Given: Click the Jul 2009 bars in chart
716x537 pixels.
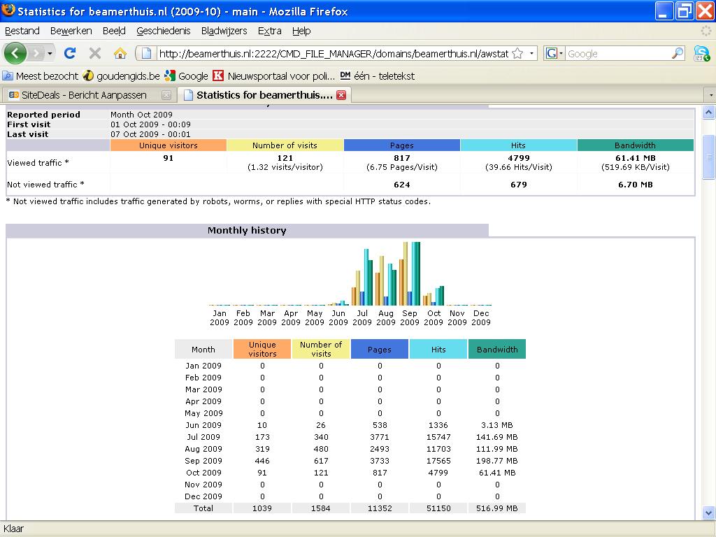Looking at the screenshot, I should (362, 277).
